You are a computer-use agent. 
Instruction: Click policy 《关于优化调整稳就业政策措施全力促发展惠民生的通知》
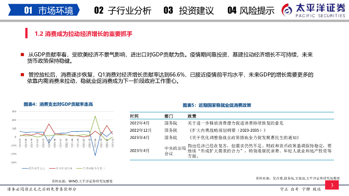(x=243, y=137)
